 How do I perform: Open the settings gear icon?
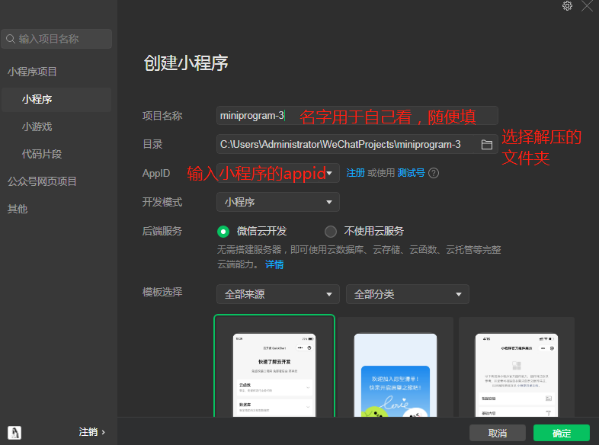tap(567, 6)
